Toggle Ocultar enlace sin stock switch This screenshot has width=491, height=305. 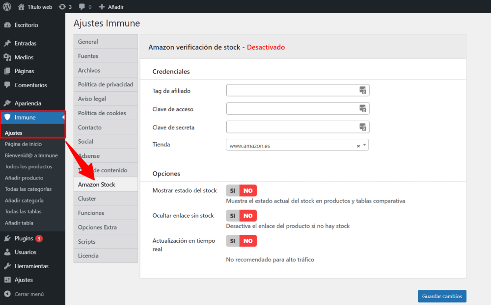click(x=241, y=216)
